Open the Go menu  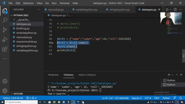[x=47, y=3]
